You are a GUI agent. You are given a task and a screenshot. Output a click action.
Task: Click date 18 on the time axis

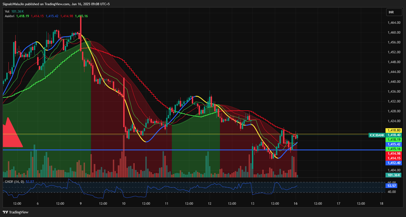click(x=382, y=204)
